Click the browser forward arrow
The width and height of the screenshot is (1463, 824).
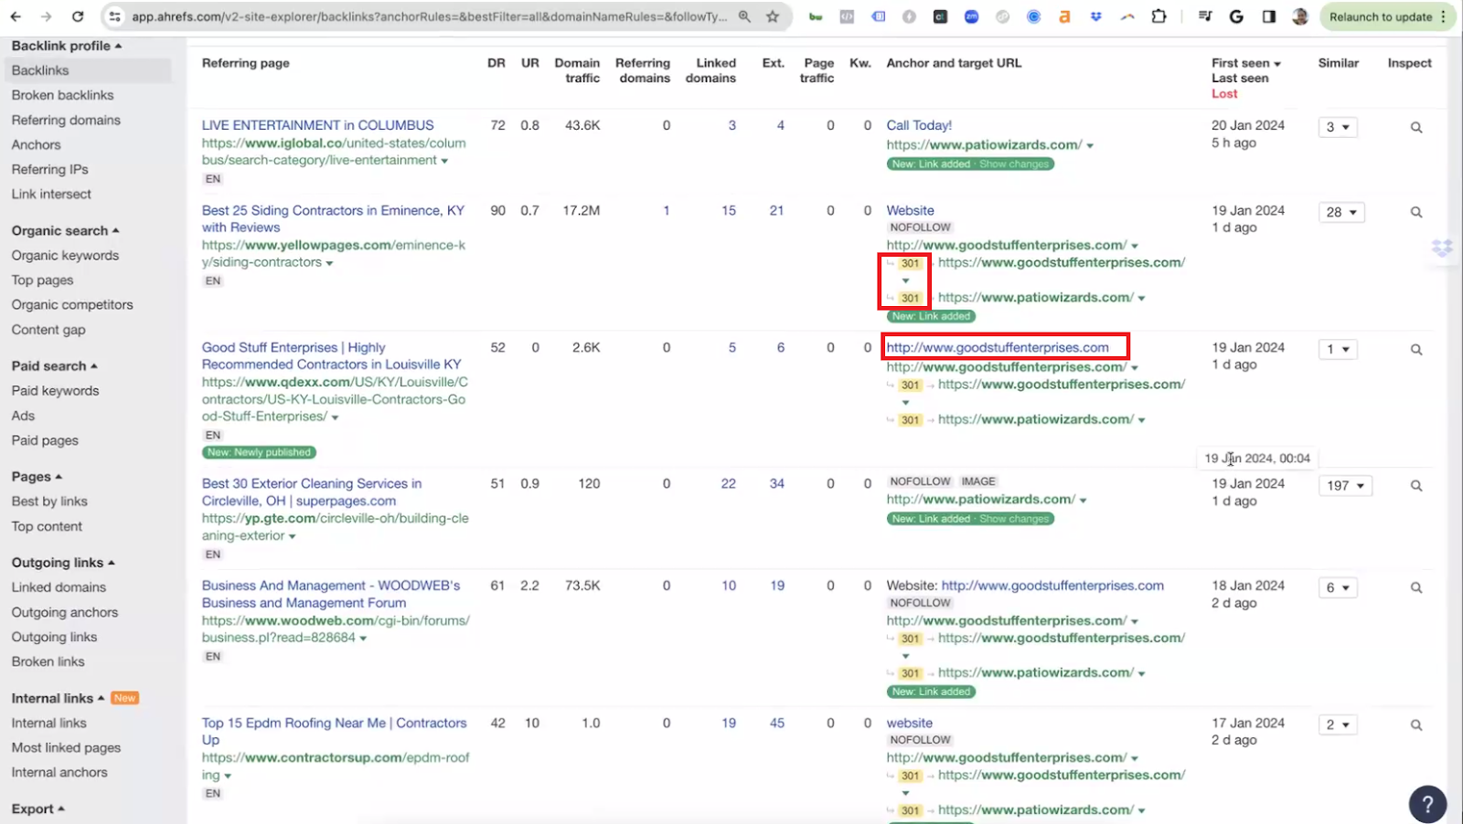click(x=46, y=16)
